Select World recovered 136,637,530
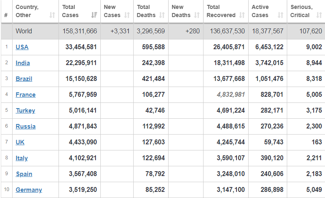The height and width of the screenshot is (198, 325). pyautogui.click(x=227, y=31)
